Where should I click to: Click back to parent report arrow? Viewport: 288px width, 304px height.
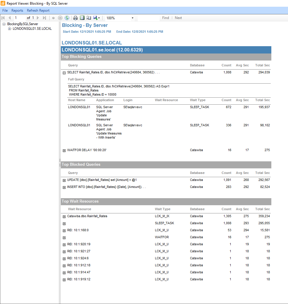[x=53, y=18]
